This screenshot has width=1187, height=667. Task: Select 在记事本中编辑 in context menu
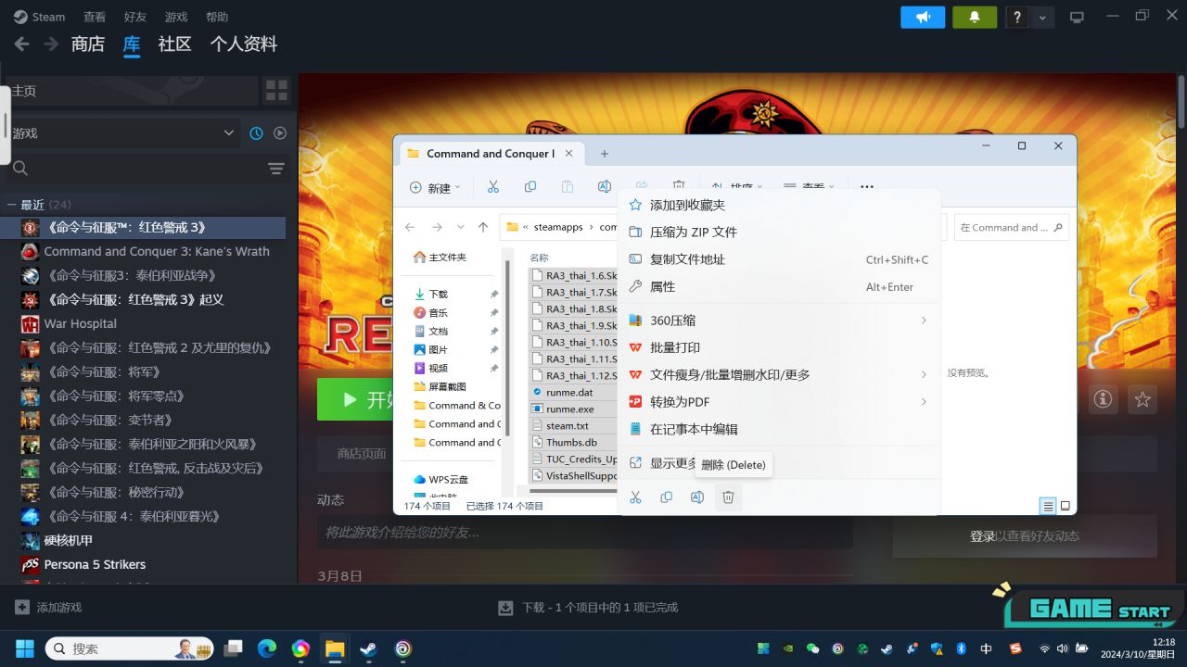click(779, 429)
